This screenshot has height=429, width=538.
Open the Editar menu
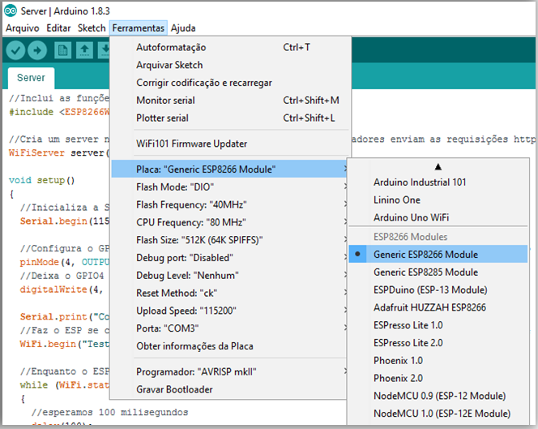tap(58, 28)
